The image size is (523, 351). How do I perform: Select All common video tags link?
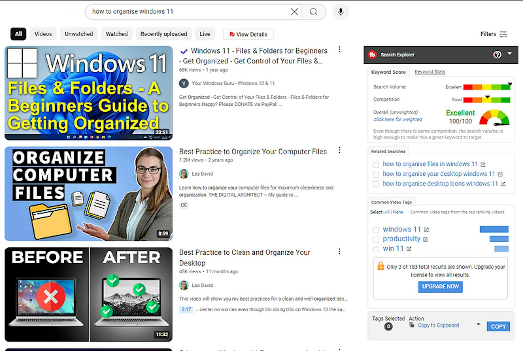[x=387, y=212]
